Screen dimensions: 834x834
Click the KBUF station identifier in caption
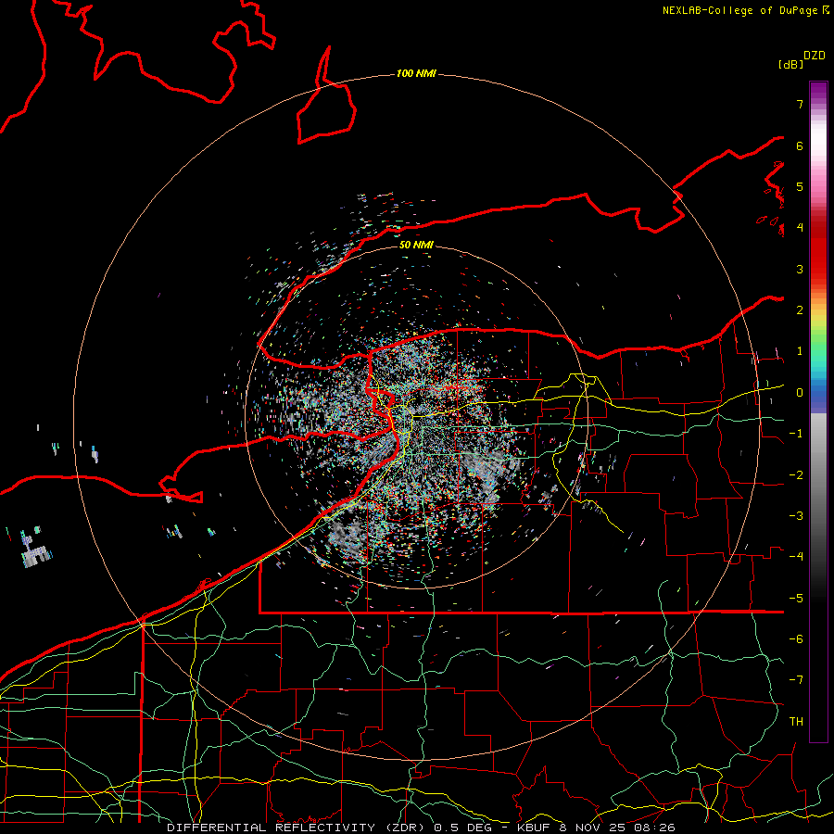pyautogui.click(x=535, y=828)
